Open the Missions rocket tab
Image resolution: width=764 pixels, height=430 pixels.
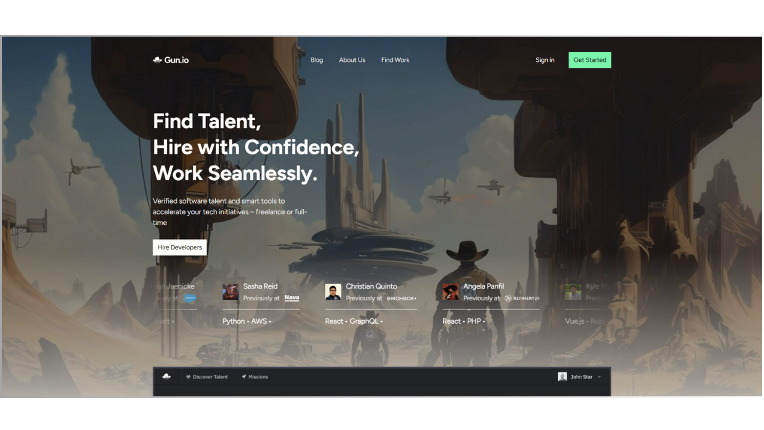(x=255, y=377)
